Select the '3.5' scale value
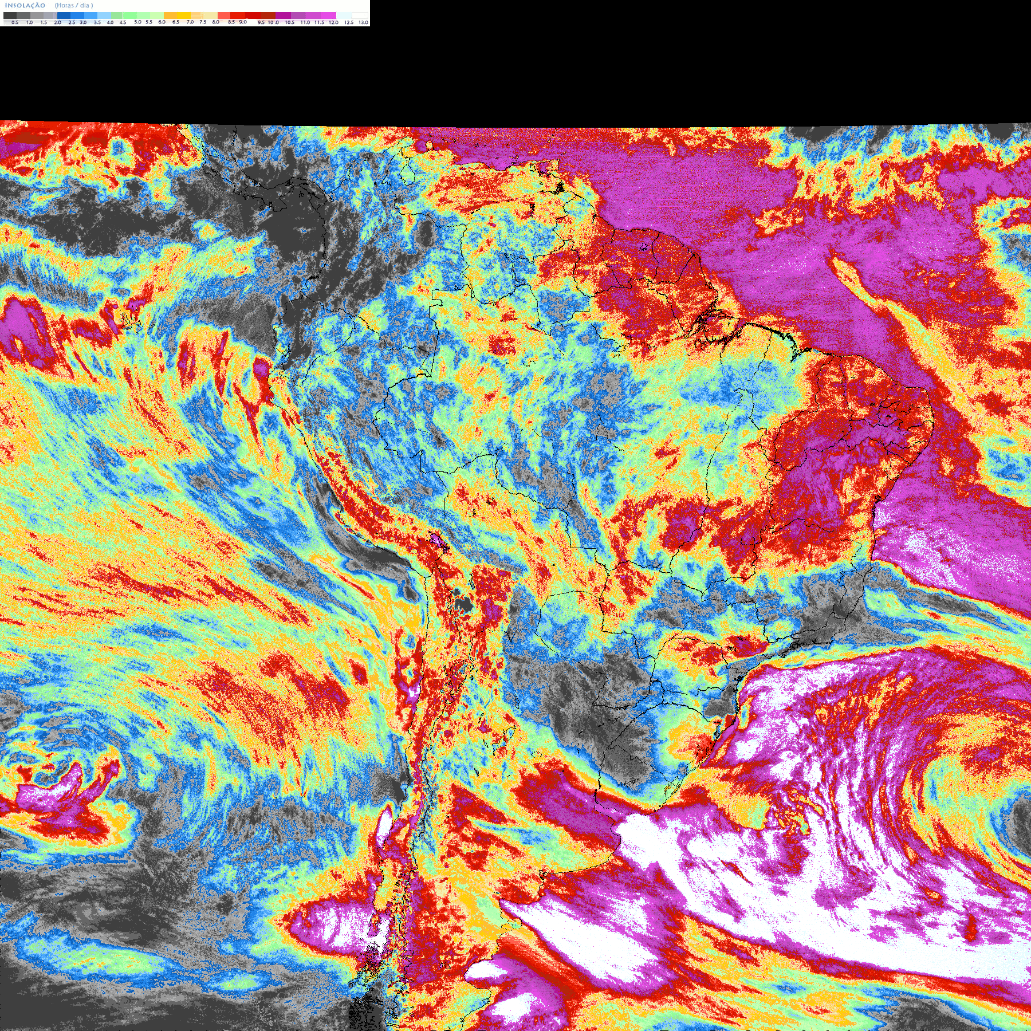This screenshot has height=1031, width=1031. click(97, 22)
